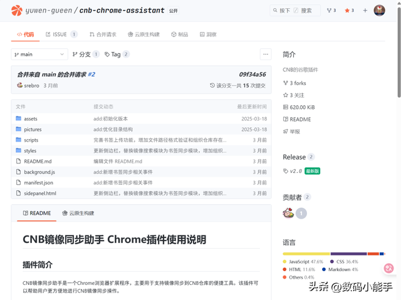Image resolution: width=401 pixels, height=300 pixels.
Task: Select the README tab in file viewer
Action: coord(37,213)
